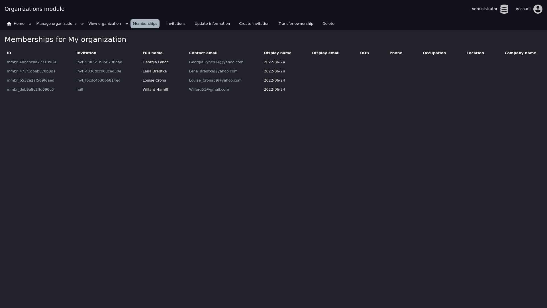Switch to the Invitations tab
The image size is (547, 308).
coord(176,24)
